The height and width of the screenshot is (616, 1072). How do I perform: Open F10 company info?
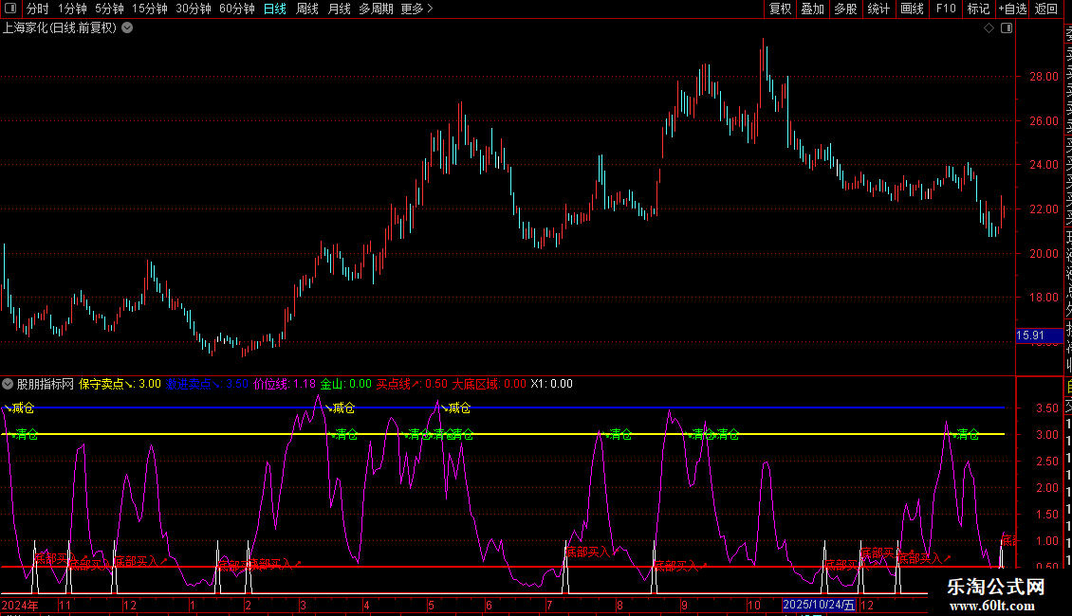pyautogui.click(x=946, y=9)
